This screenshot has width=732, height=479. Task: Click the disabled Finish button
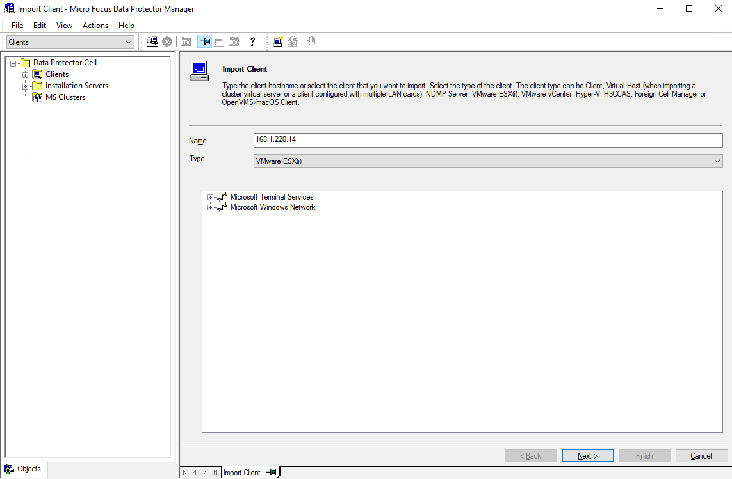644,456
